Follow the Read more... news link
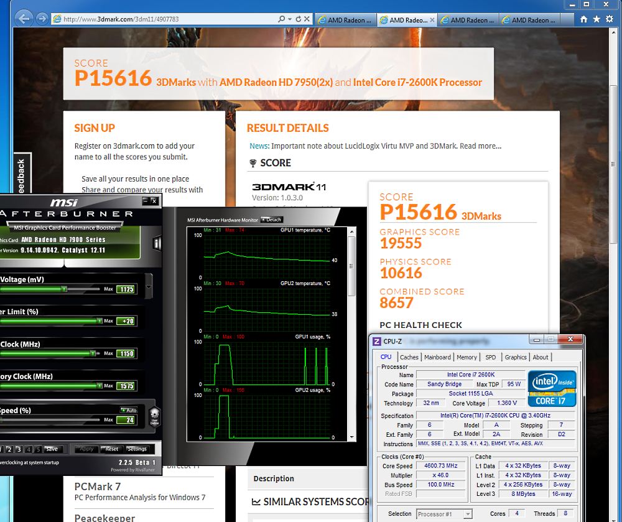The width and height of the screenshot is (622, 522). click(x=480, y=146)
